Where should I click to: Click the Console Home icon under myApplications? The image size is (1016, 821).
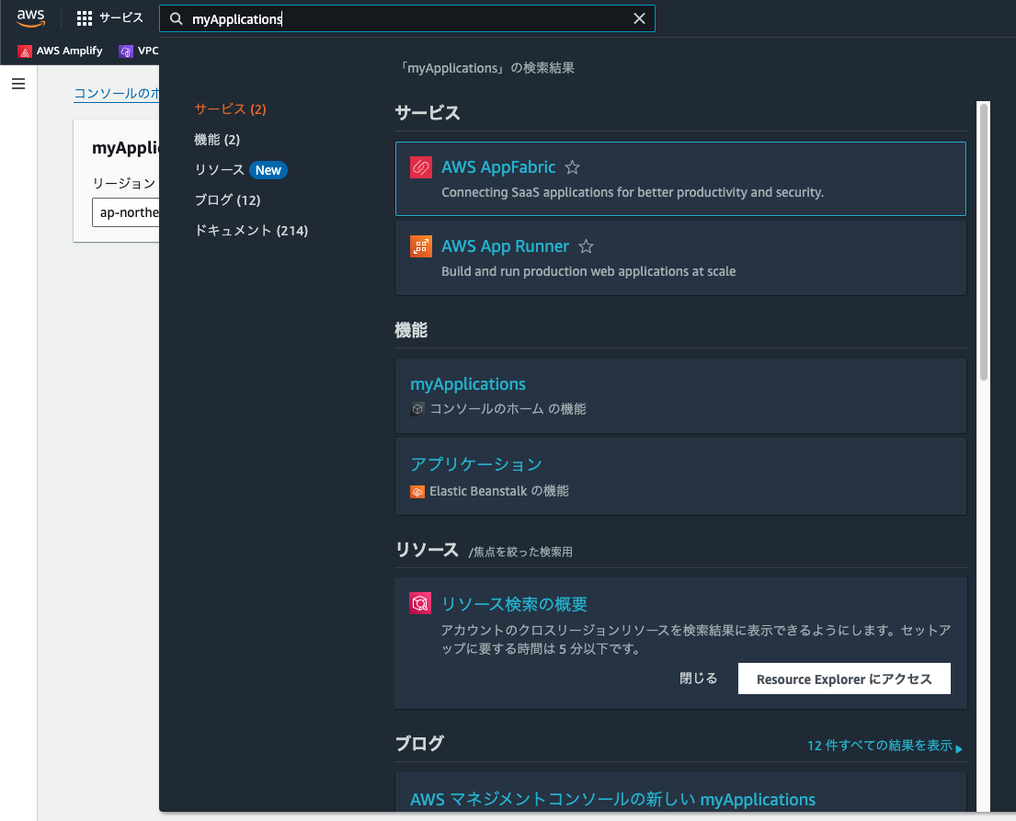click(416, 409)
